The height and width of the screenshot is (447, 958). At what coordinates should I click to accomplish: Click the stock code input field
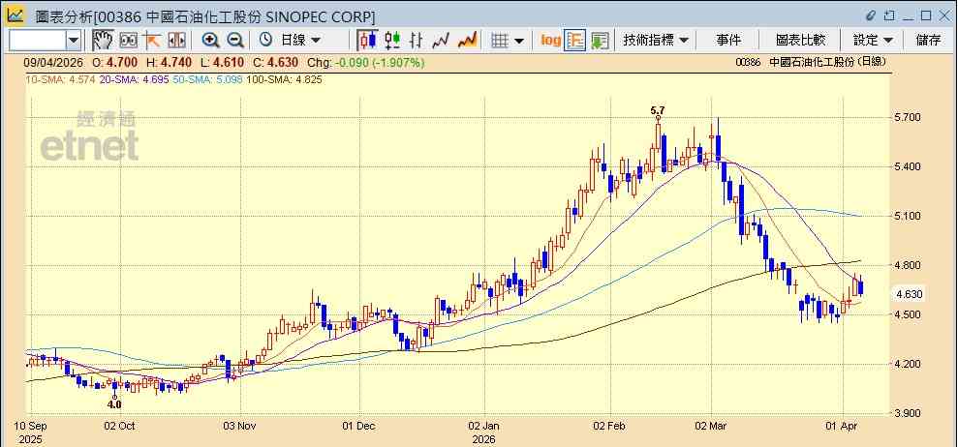(x=38, y=41)
